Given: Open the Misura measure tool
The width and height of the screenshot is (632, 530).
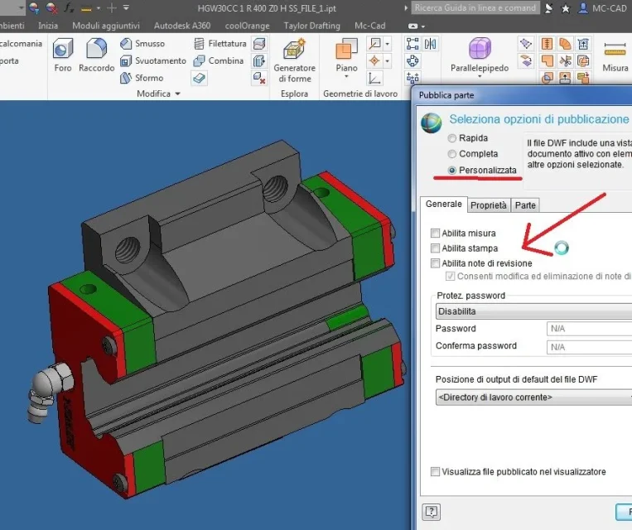Looking at the screenshot, I should click(615, 56).
